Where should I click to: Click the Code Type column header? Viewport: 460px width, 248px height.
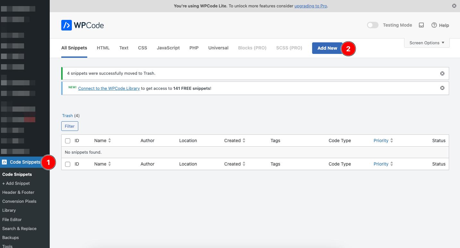[x=340, y=141]
